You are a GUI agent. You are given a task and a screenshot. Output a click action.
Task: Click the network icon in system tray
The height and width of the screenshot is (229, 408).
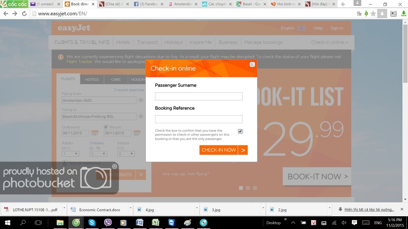point(334,223)
